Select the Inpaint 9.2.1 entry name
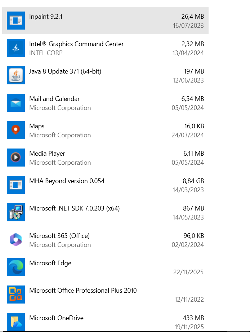Image resolution: width=250 pixels, height=332 pixels. coord(46,17)
